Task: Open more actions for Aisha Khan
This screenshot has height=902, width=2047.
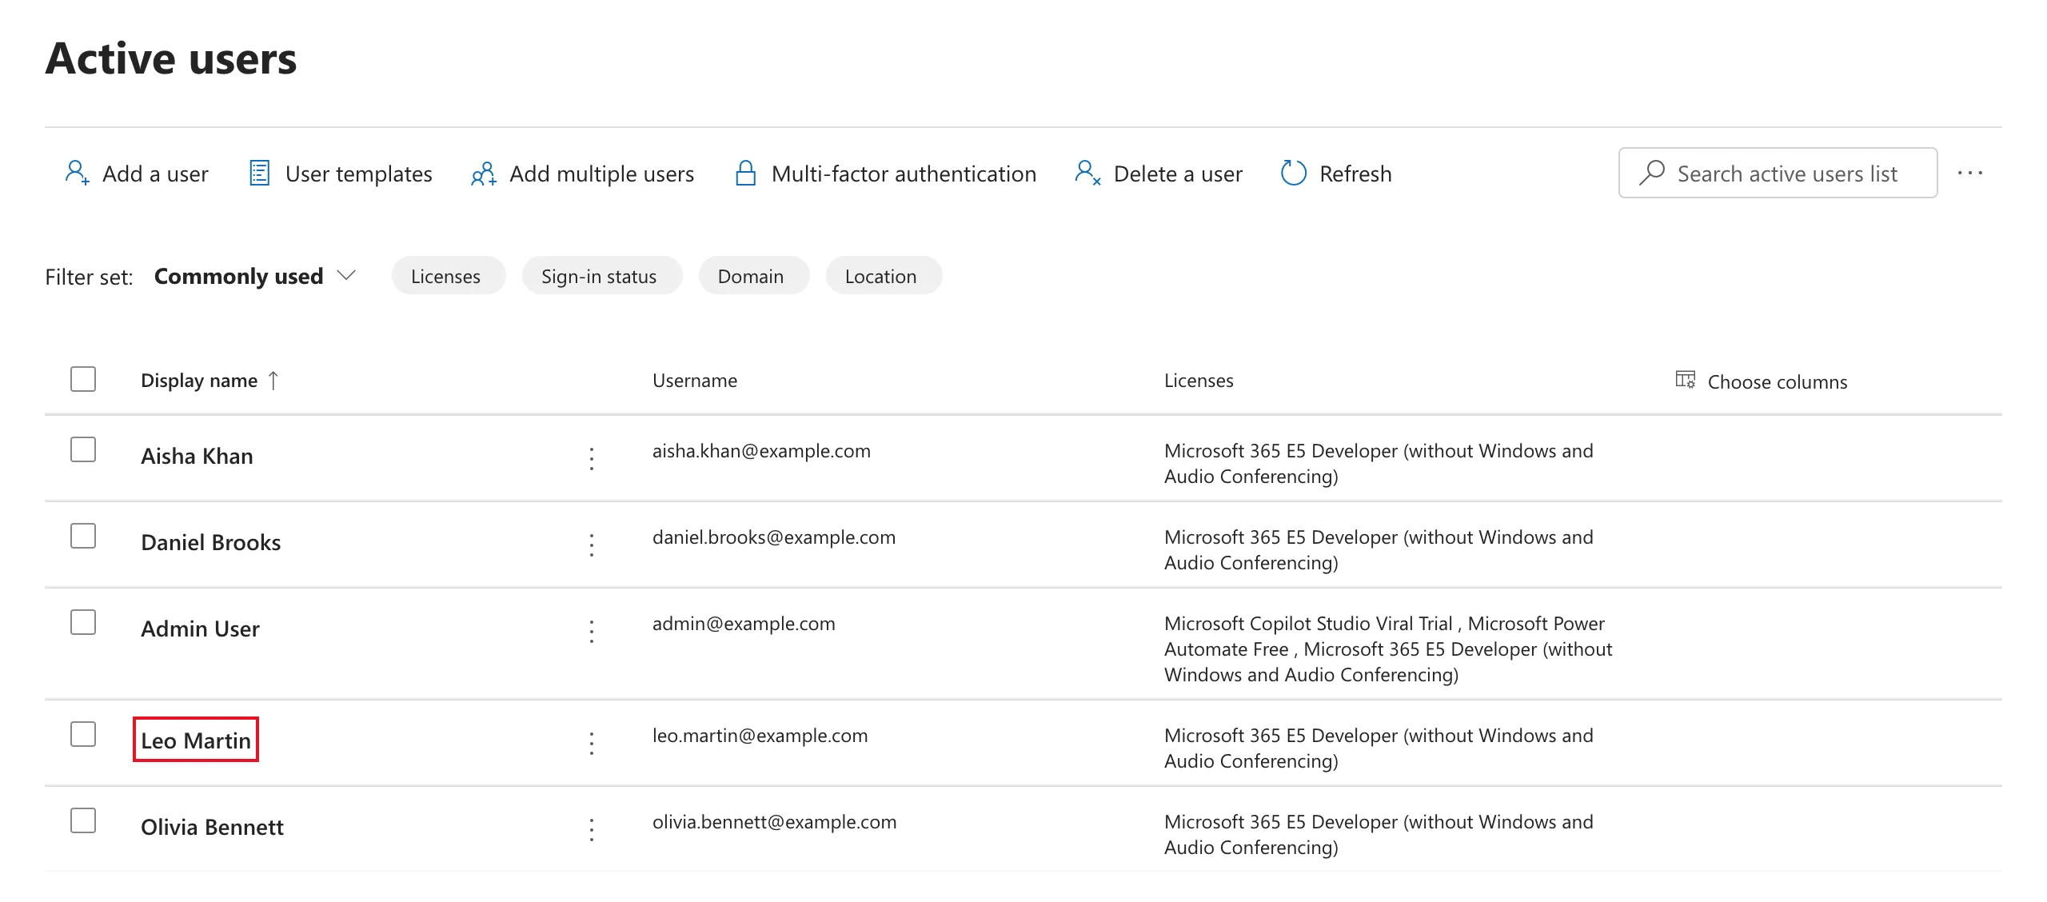Action: (592, 458)
